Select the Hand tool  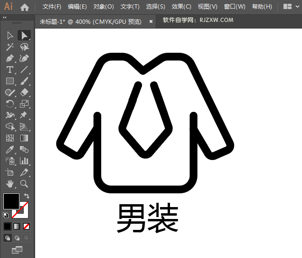(10, 184)
